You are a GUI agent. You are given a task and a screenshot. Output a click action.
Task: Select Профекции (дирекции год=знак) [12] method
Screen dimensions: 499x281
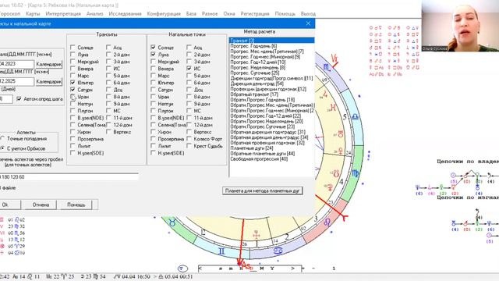(x=268, y=89)
